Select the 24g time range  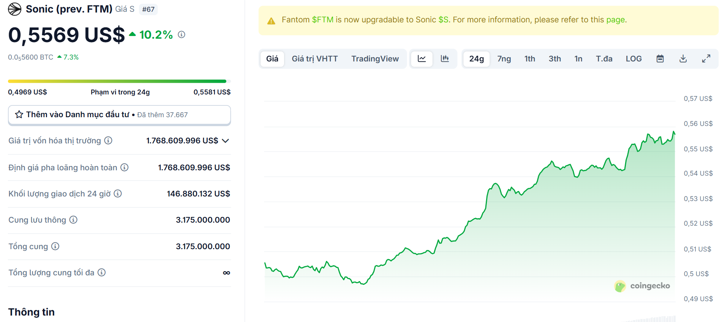click(x=477, y=59)
